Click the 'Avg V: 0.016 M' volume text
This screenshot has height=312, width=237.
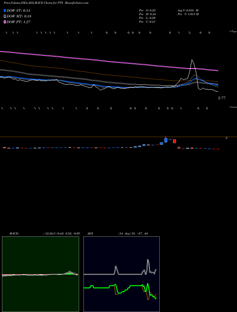(188, 10)
